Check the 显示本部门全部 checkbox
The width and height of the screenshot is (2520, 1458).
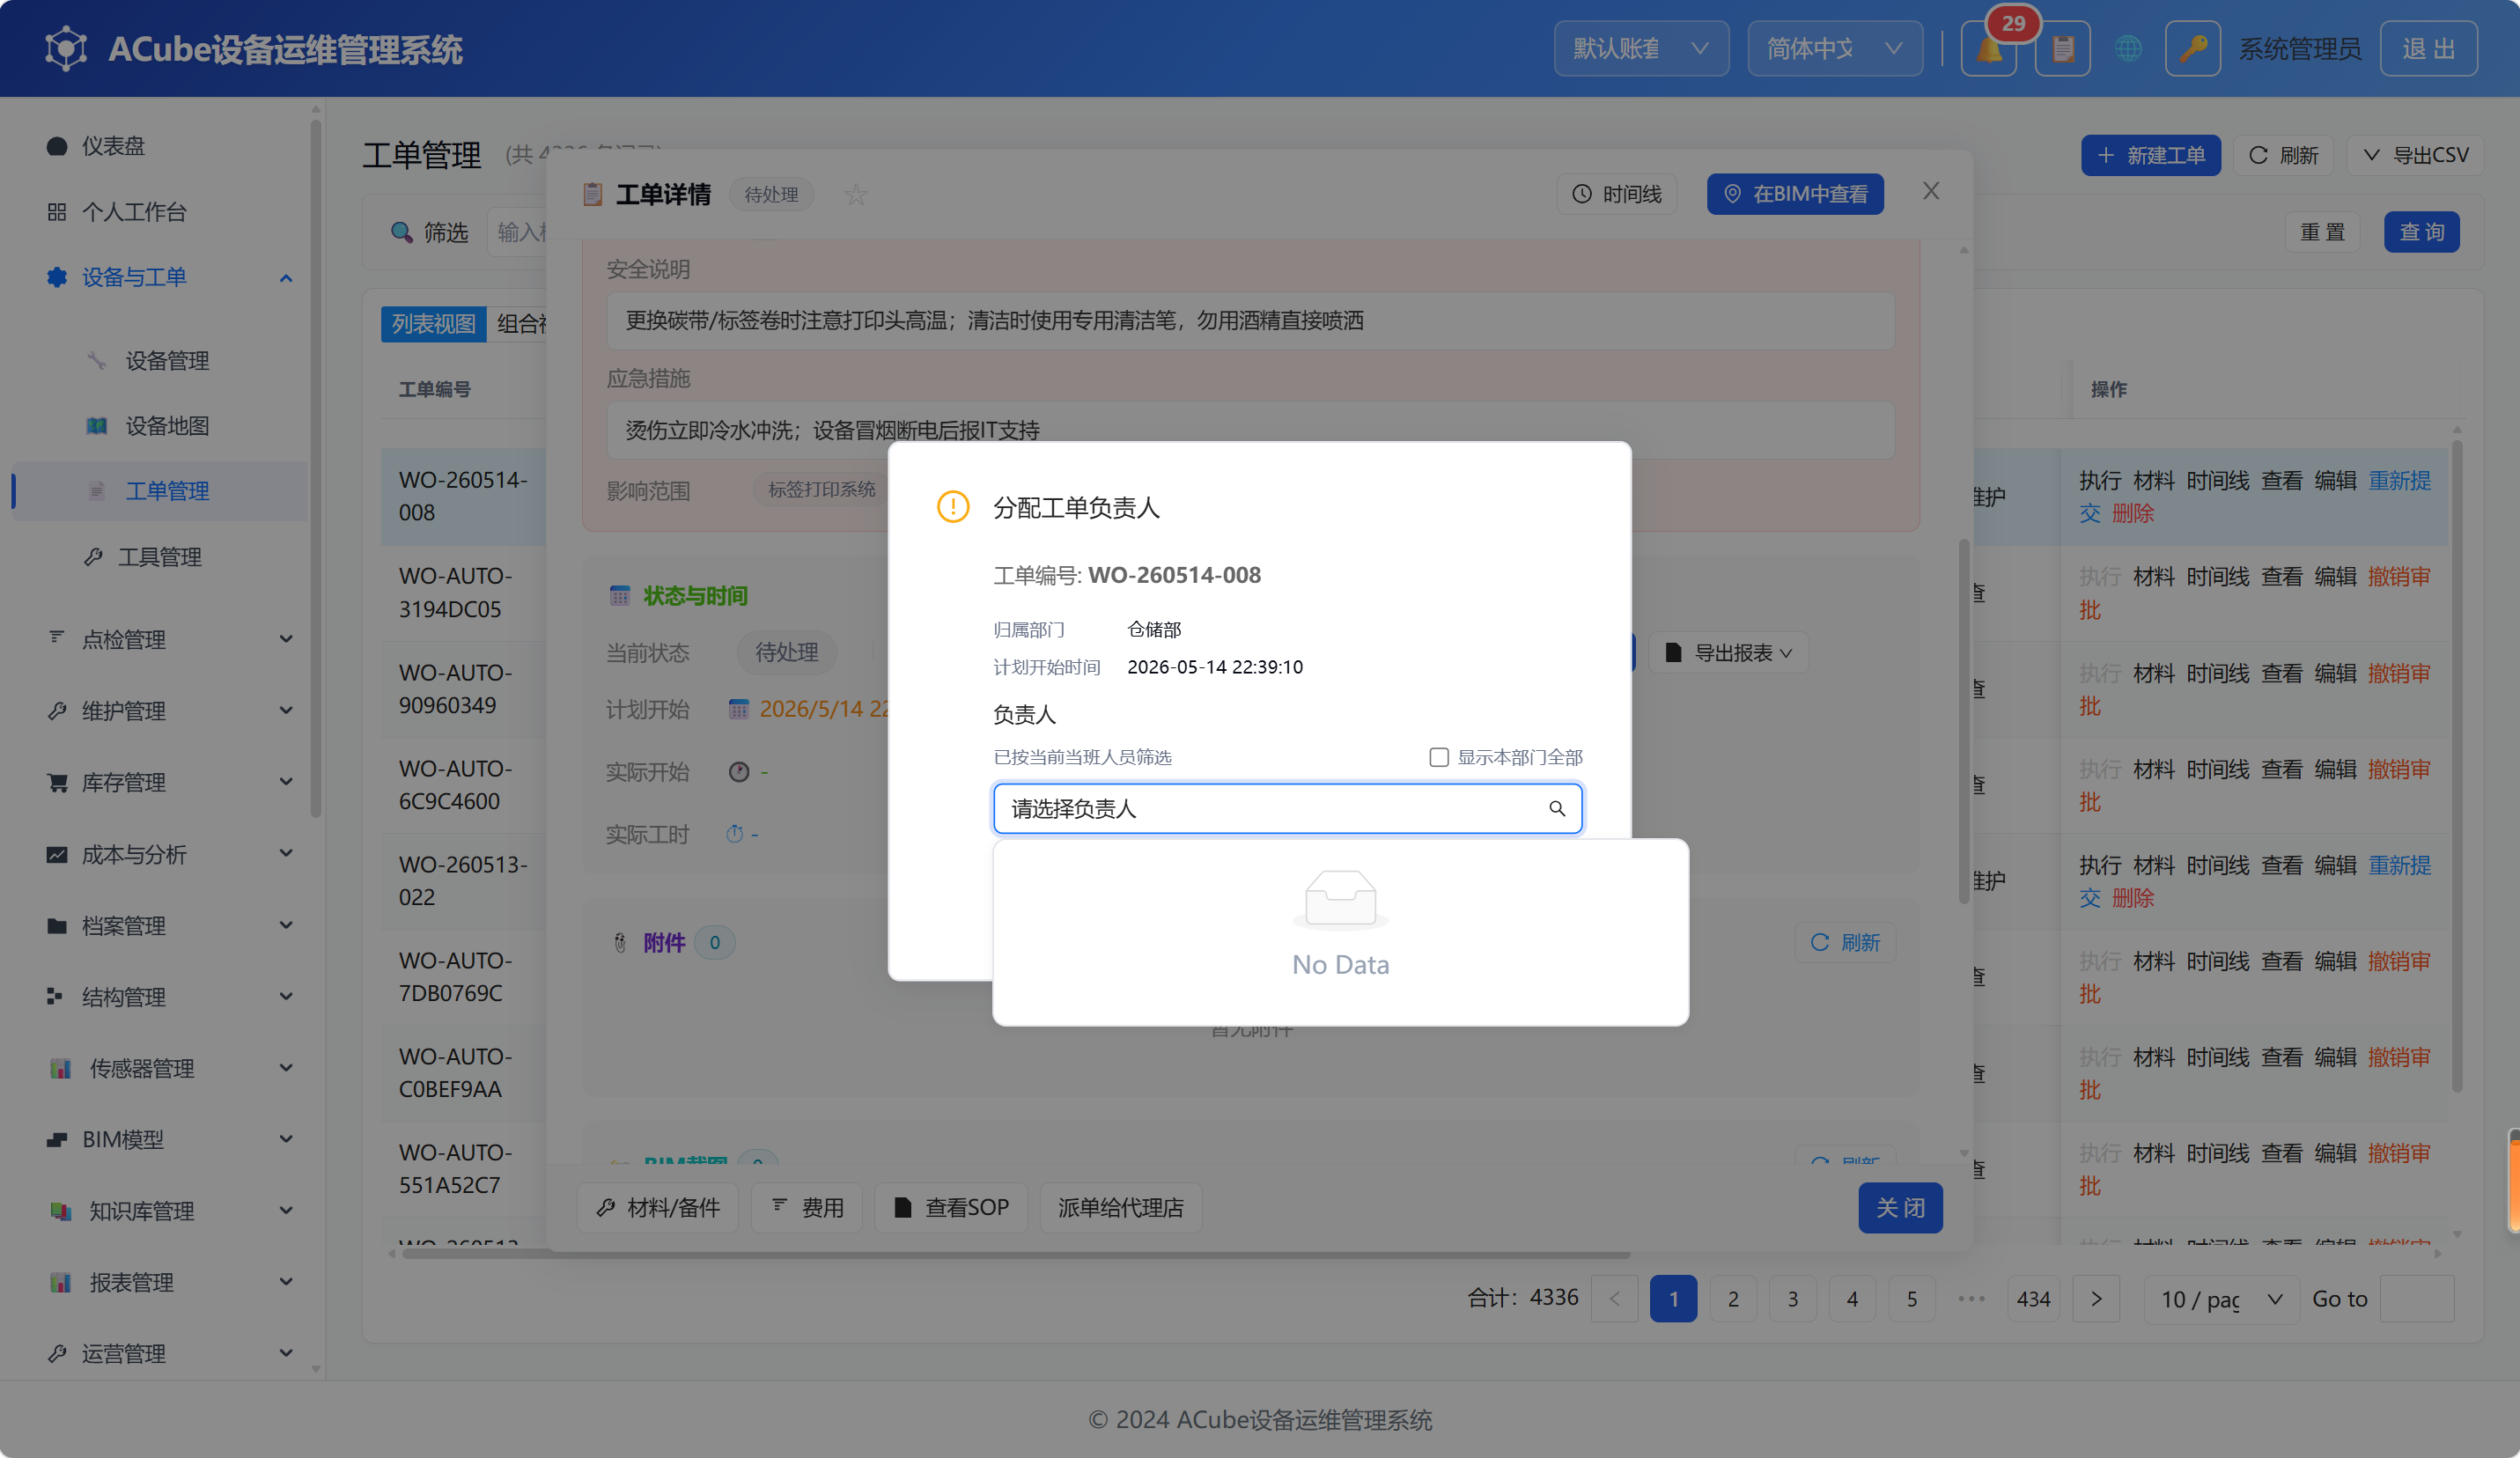click(1438, 757)
